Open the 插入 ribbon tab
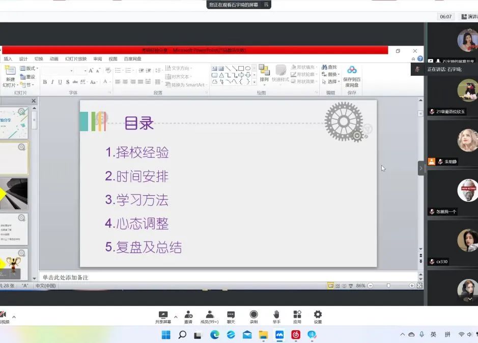Screen dimensions: 478x343 pyautogui.click(x=8, y=59)
